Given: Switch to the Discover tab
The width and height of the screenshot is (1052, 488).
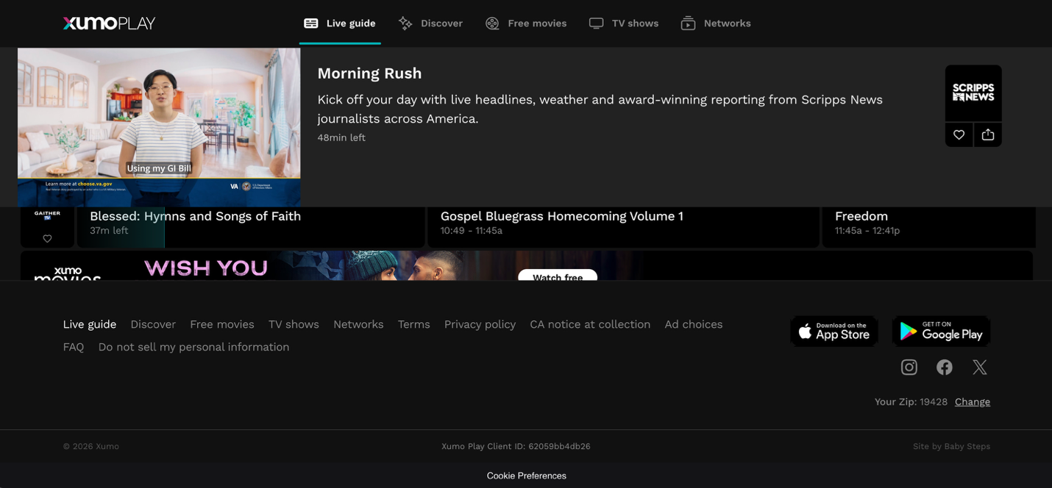Looking at the screenshot, I should click(x=431, y=24).
